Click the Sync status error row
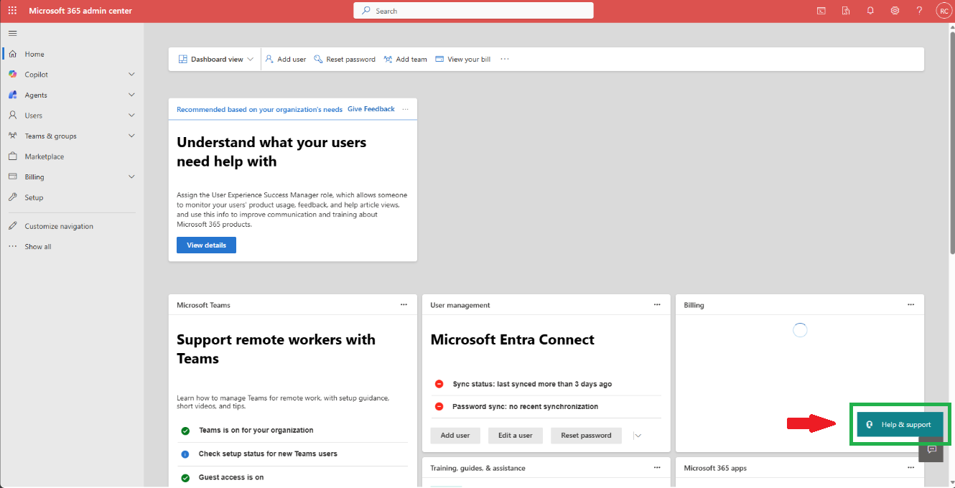Image resolution: width=955 pixels, height=488 pixels. (546, 384)
